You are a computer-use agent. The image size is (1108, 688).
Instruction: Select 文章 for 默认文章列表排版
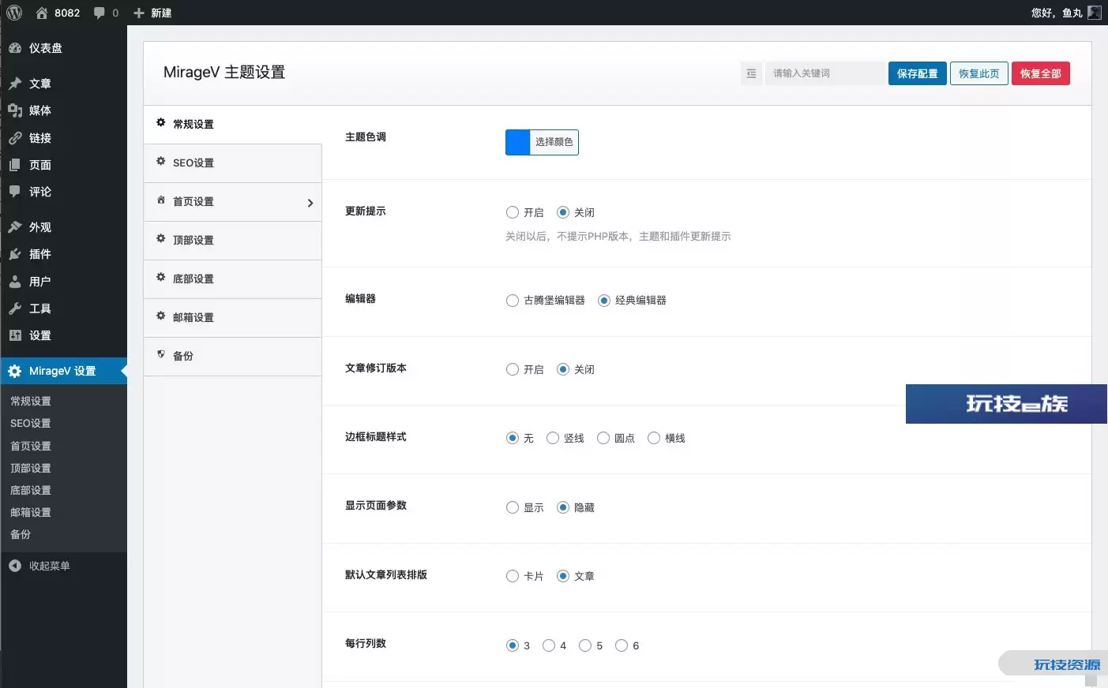[x=563, y=576]
